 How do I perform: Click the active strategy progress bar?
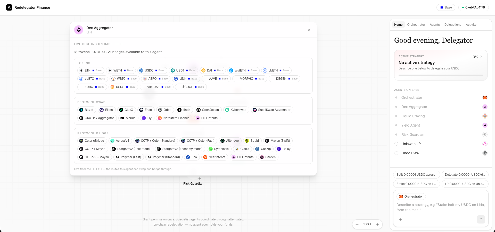coord(441,75)
